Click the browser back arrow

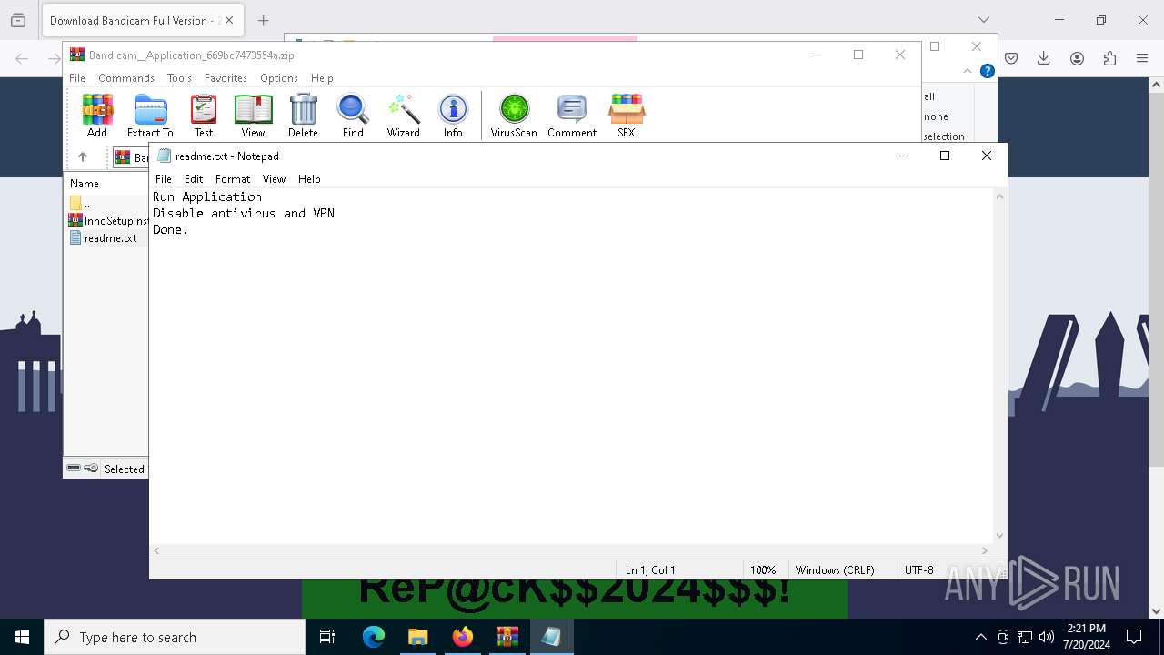(22, 58)
